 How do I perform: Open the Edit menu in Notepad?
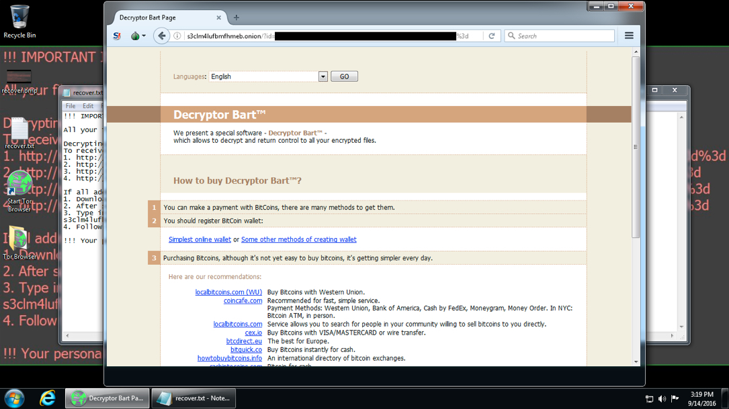pyautogui.click(x=88, y=106)
